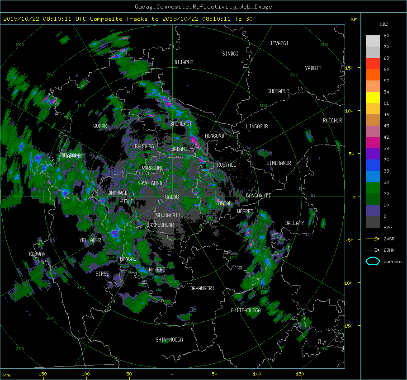This screenshot has width=407, height=380.
Task: Click the KOPPAL city label
Action: click(x=223, y=203)
